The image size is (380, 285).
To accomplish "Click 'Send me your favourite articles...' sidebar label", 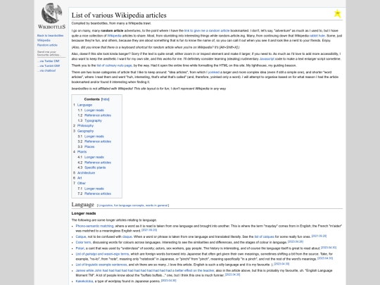I will click(49, 53).
